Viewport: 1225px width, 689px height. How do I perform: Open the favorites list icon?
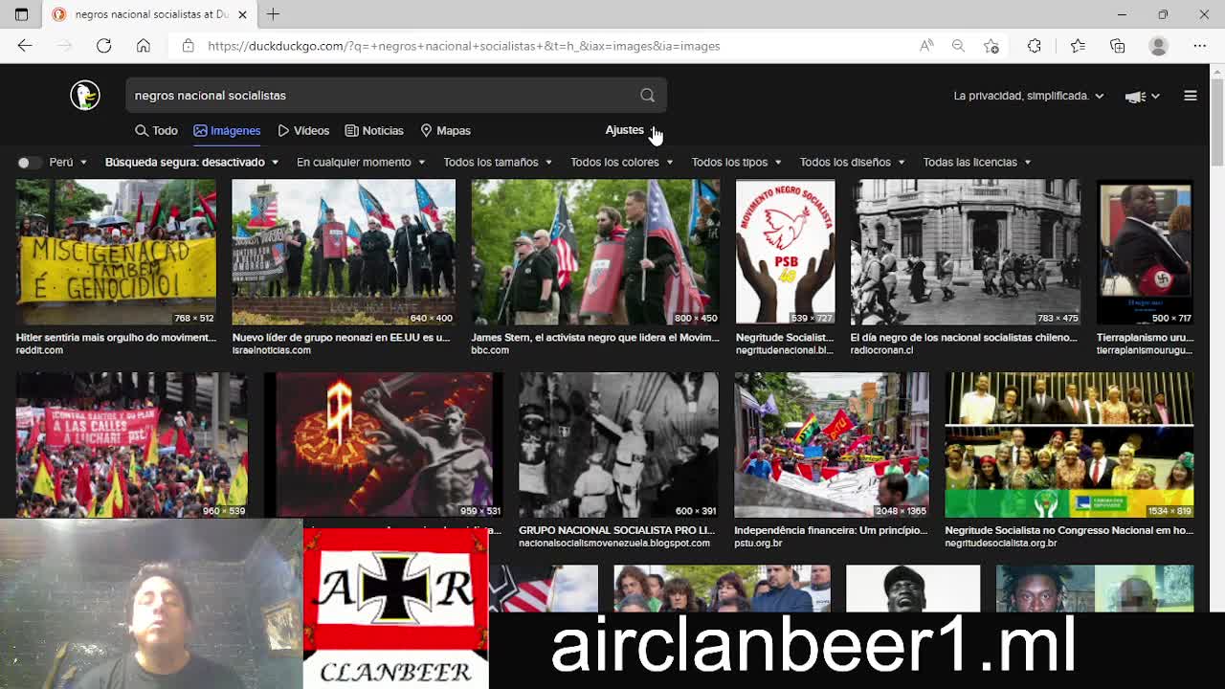pyautogui.click(x=1078, y=46)
